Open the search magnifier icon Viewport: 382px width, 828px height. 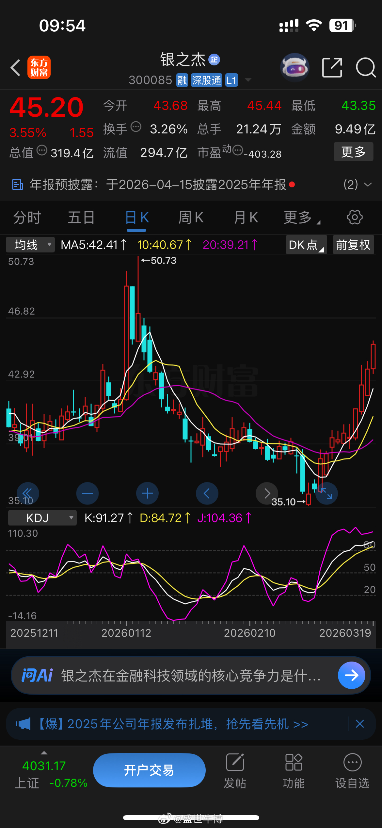tap(366, 68)
